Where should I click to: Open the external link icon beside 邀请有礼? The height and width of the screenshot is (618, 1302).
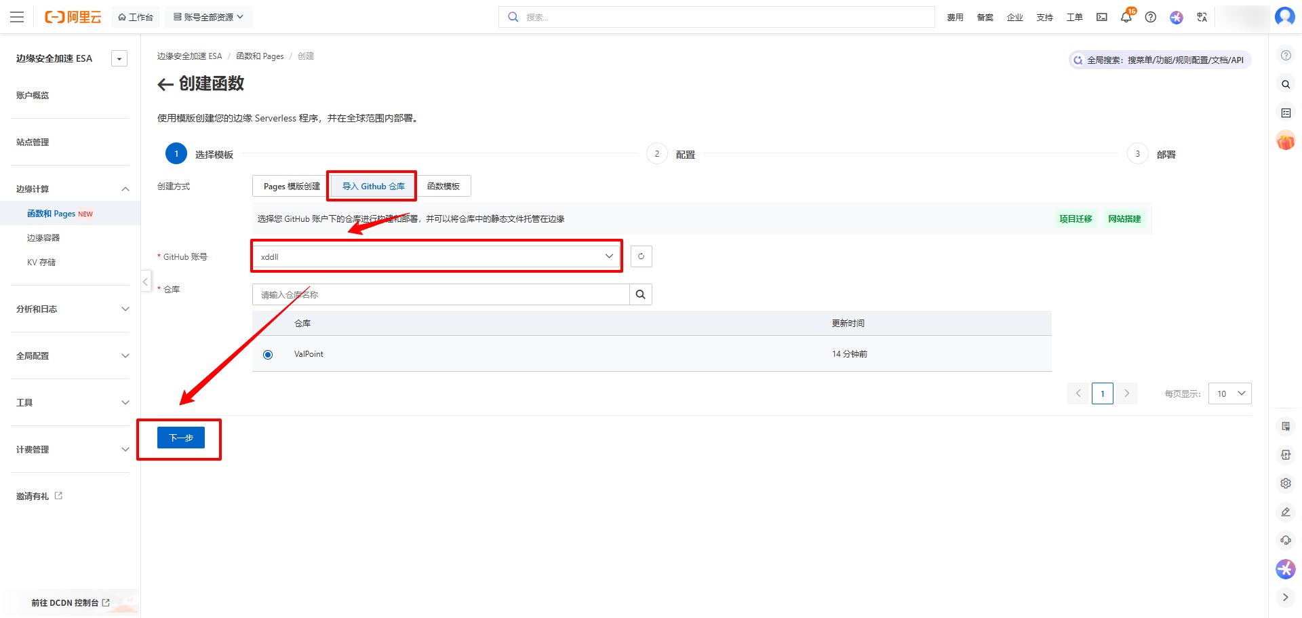(x=58, y=496)
